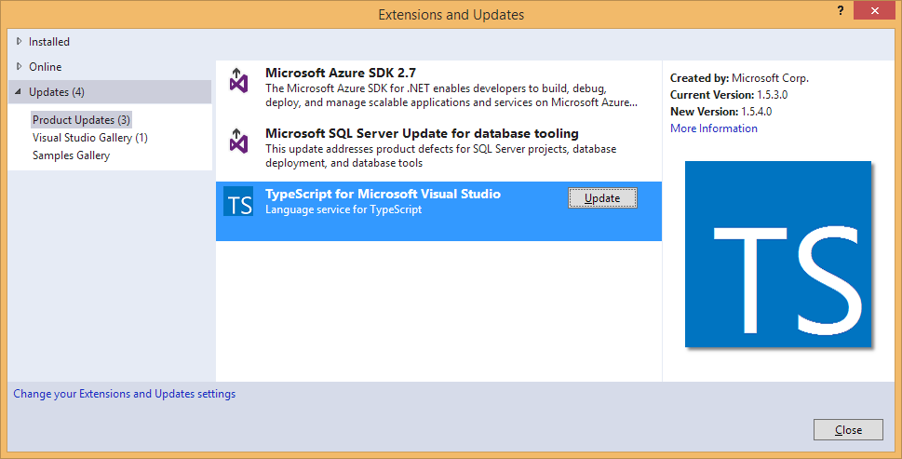Open Product Updates (3) list
The height and width of the screenshot is (459, 902).
tap(81, 120)
